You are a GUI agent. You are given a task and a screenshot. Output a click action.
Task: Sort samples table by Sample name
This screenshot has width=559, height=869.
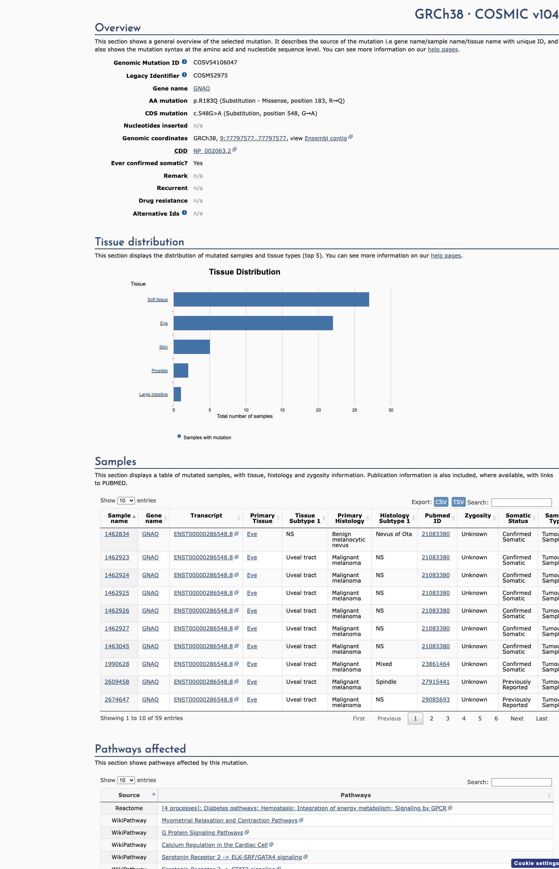[x=119, y=518]
